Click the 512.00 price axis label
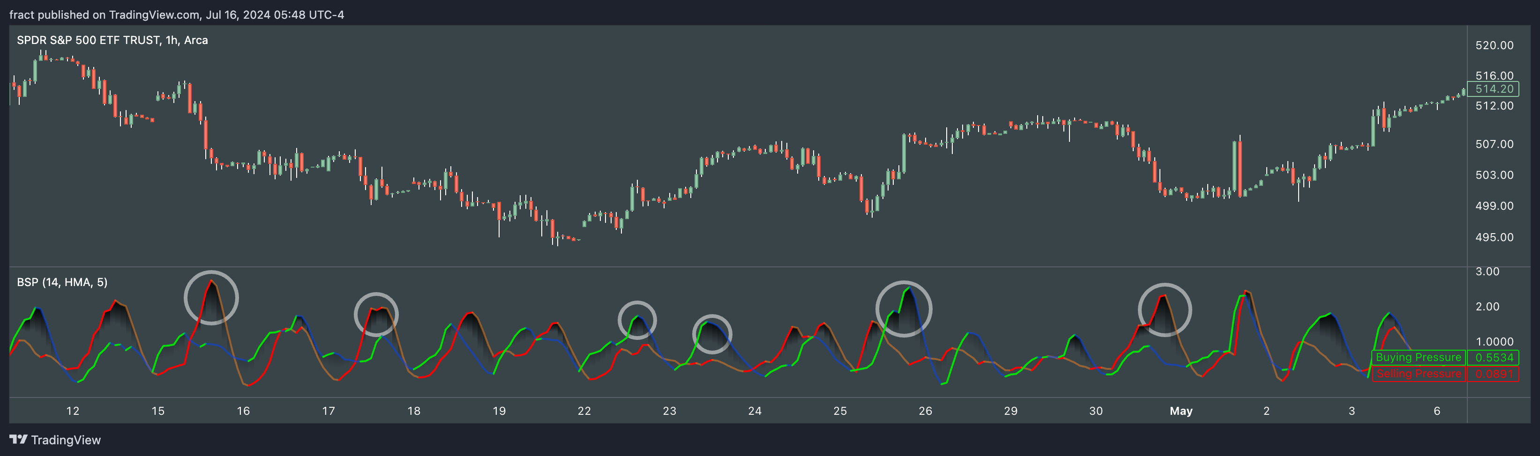The image size is (1540, 456). click(1495, 106)
